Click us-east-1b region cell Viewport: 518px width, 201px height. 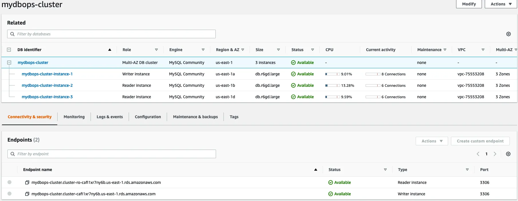coord(225,85)
